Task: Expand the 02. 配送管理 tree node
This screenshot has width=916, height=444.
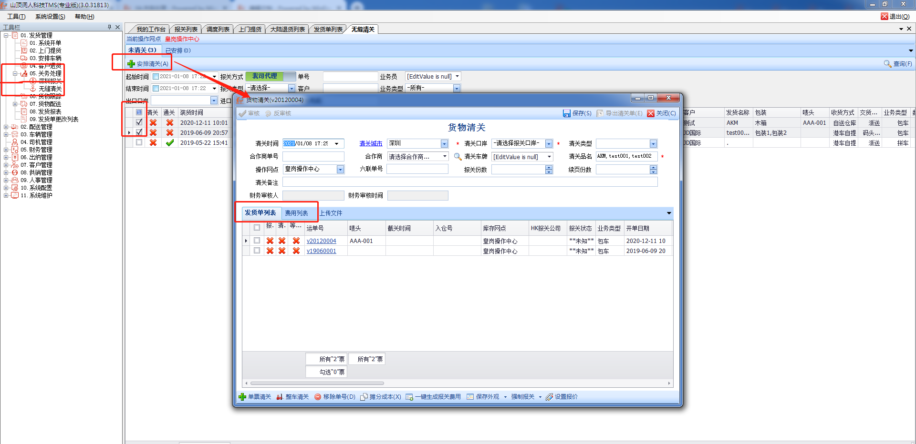Action: pos(6,127)
